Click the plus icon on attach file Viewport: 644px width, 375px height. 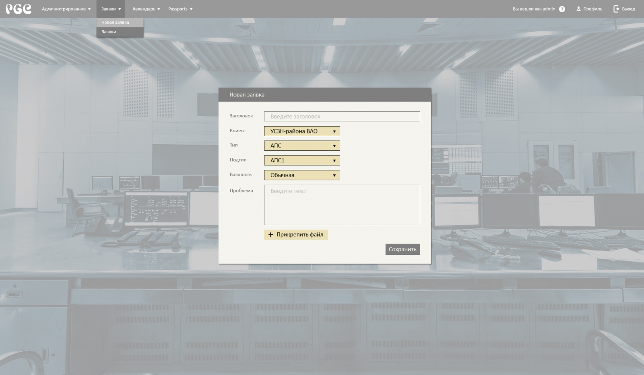pyautogui.click(x=270, y=235)
